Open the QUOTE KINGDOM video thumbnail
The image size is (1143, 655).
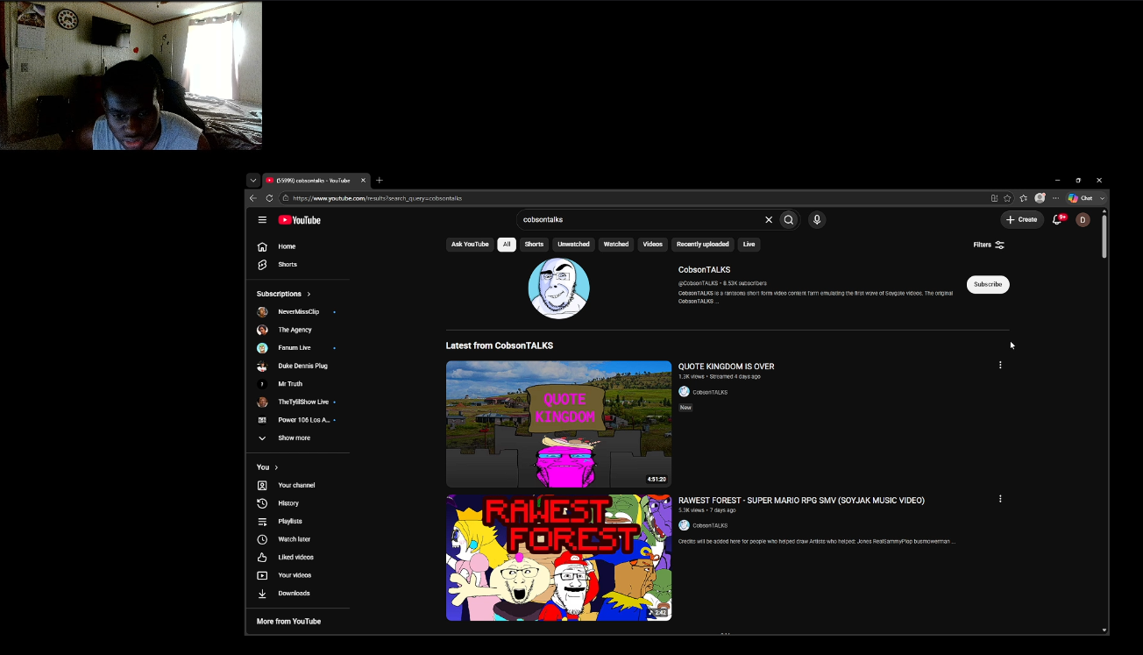point(558,424)
